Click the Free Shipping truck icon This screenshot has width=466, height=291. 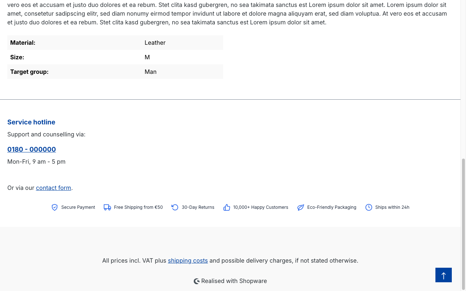[x=107, y=207]
